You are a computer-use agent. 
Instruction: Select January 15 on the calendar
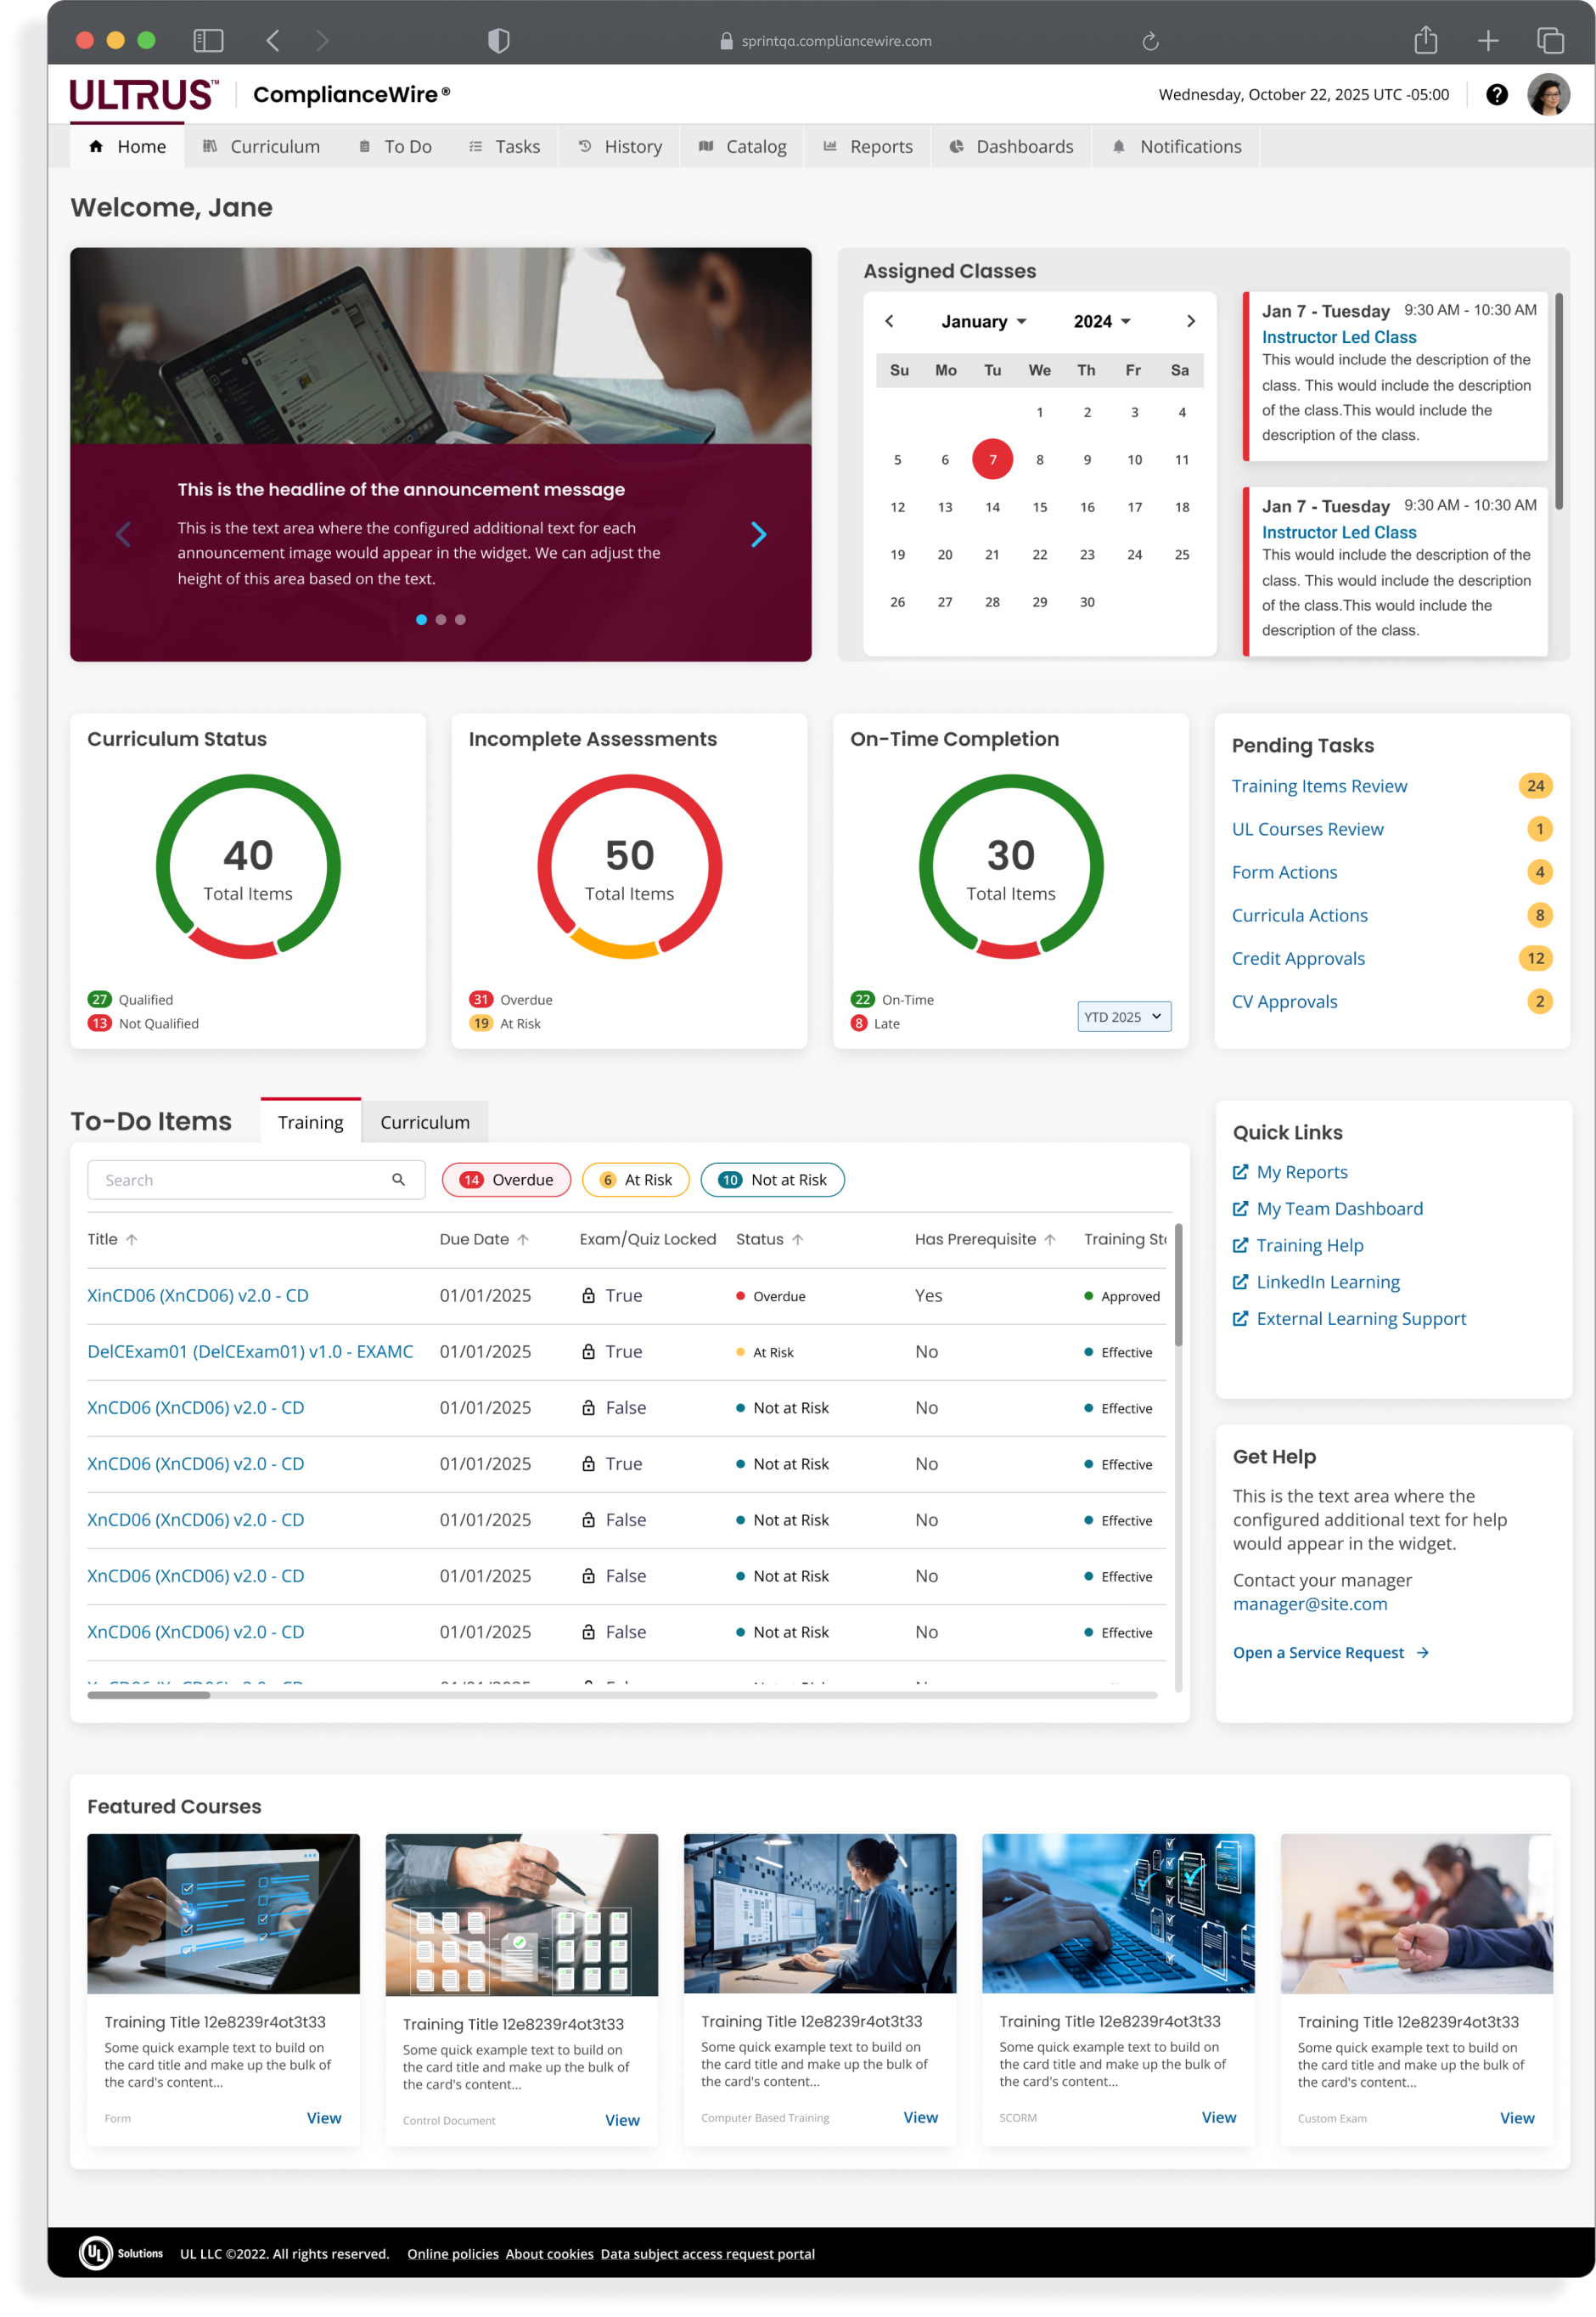1040,507
